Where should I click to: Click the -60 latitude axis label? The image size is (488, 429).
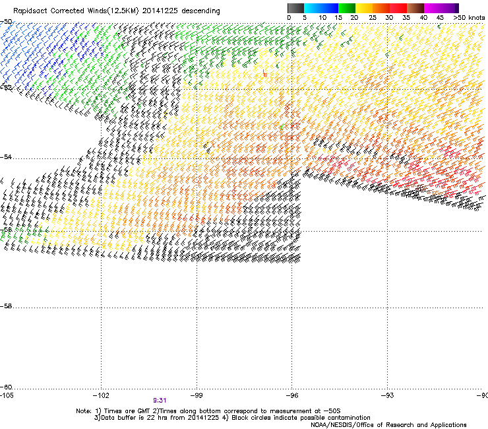point(6,387)
